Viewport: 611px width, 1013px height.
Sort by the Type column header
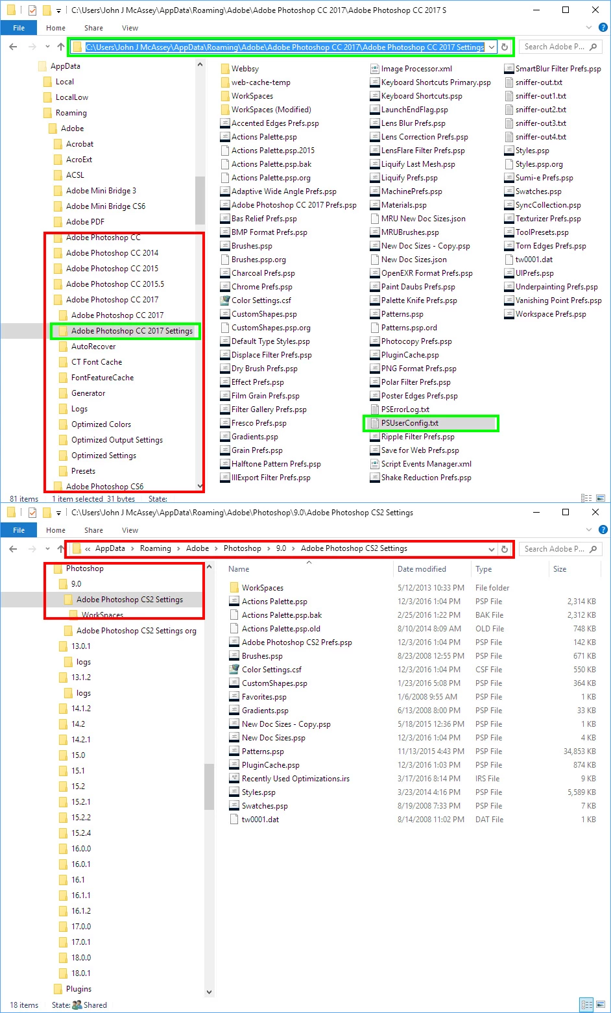coord(483,569)
